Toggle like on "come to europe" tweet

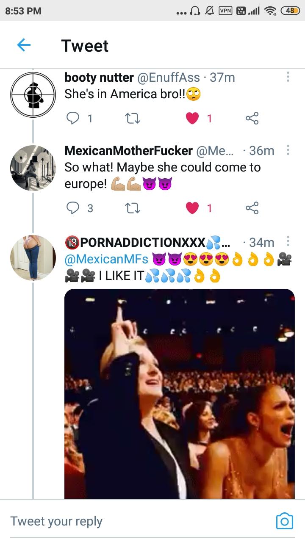[x=192, y=208]
